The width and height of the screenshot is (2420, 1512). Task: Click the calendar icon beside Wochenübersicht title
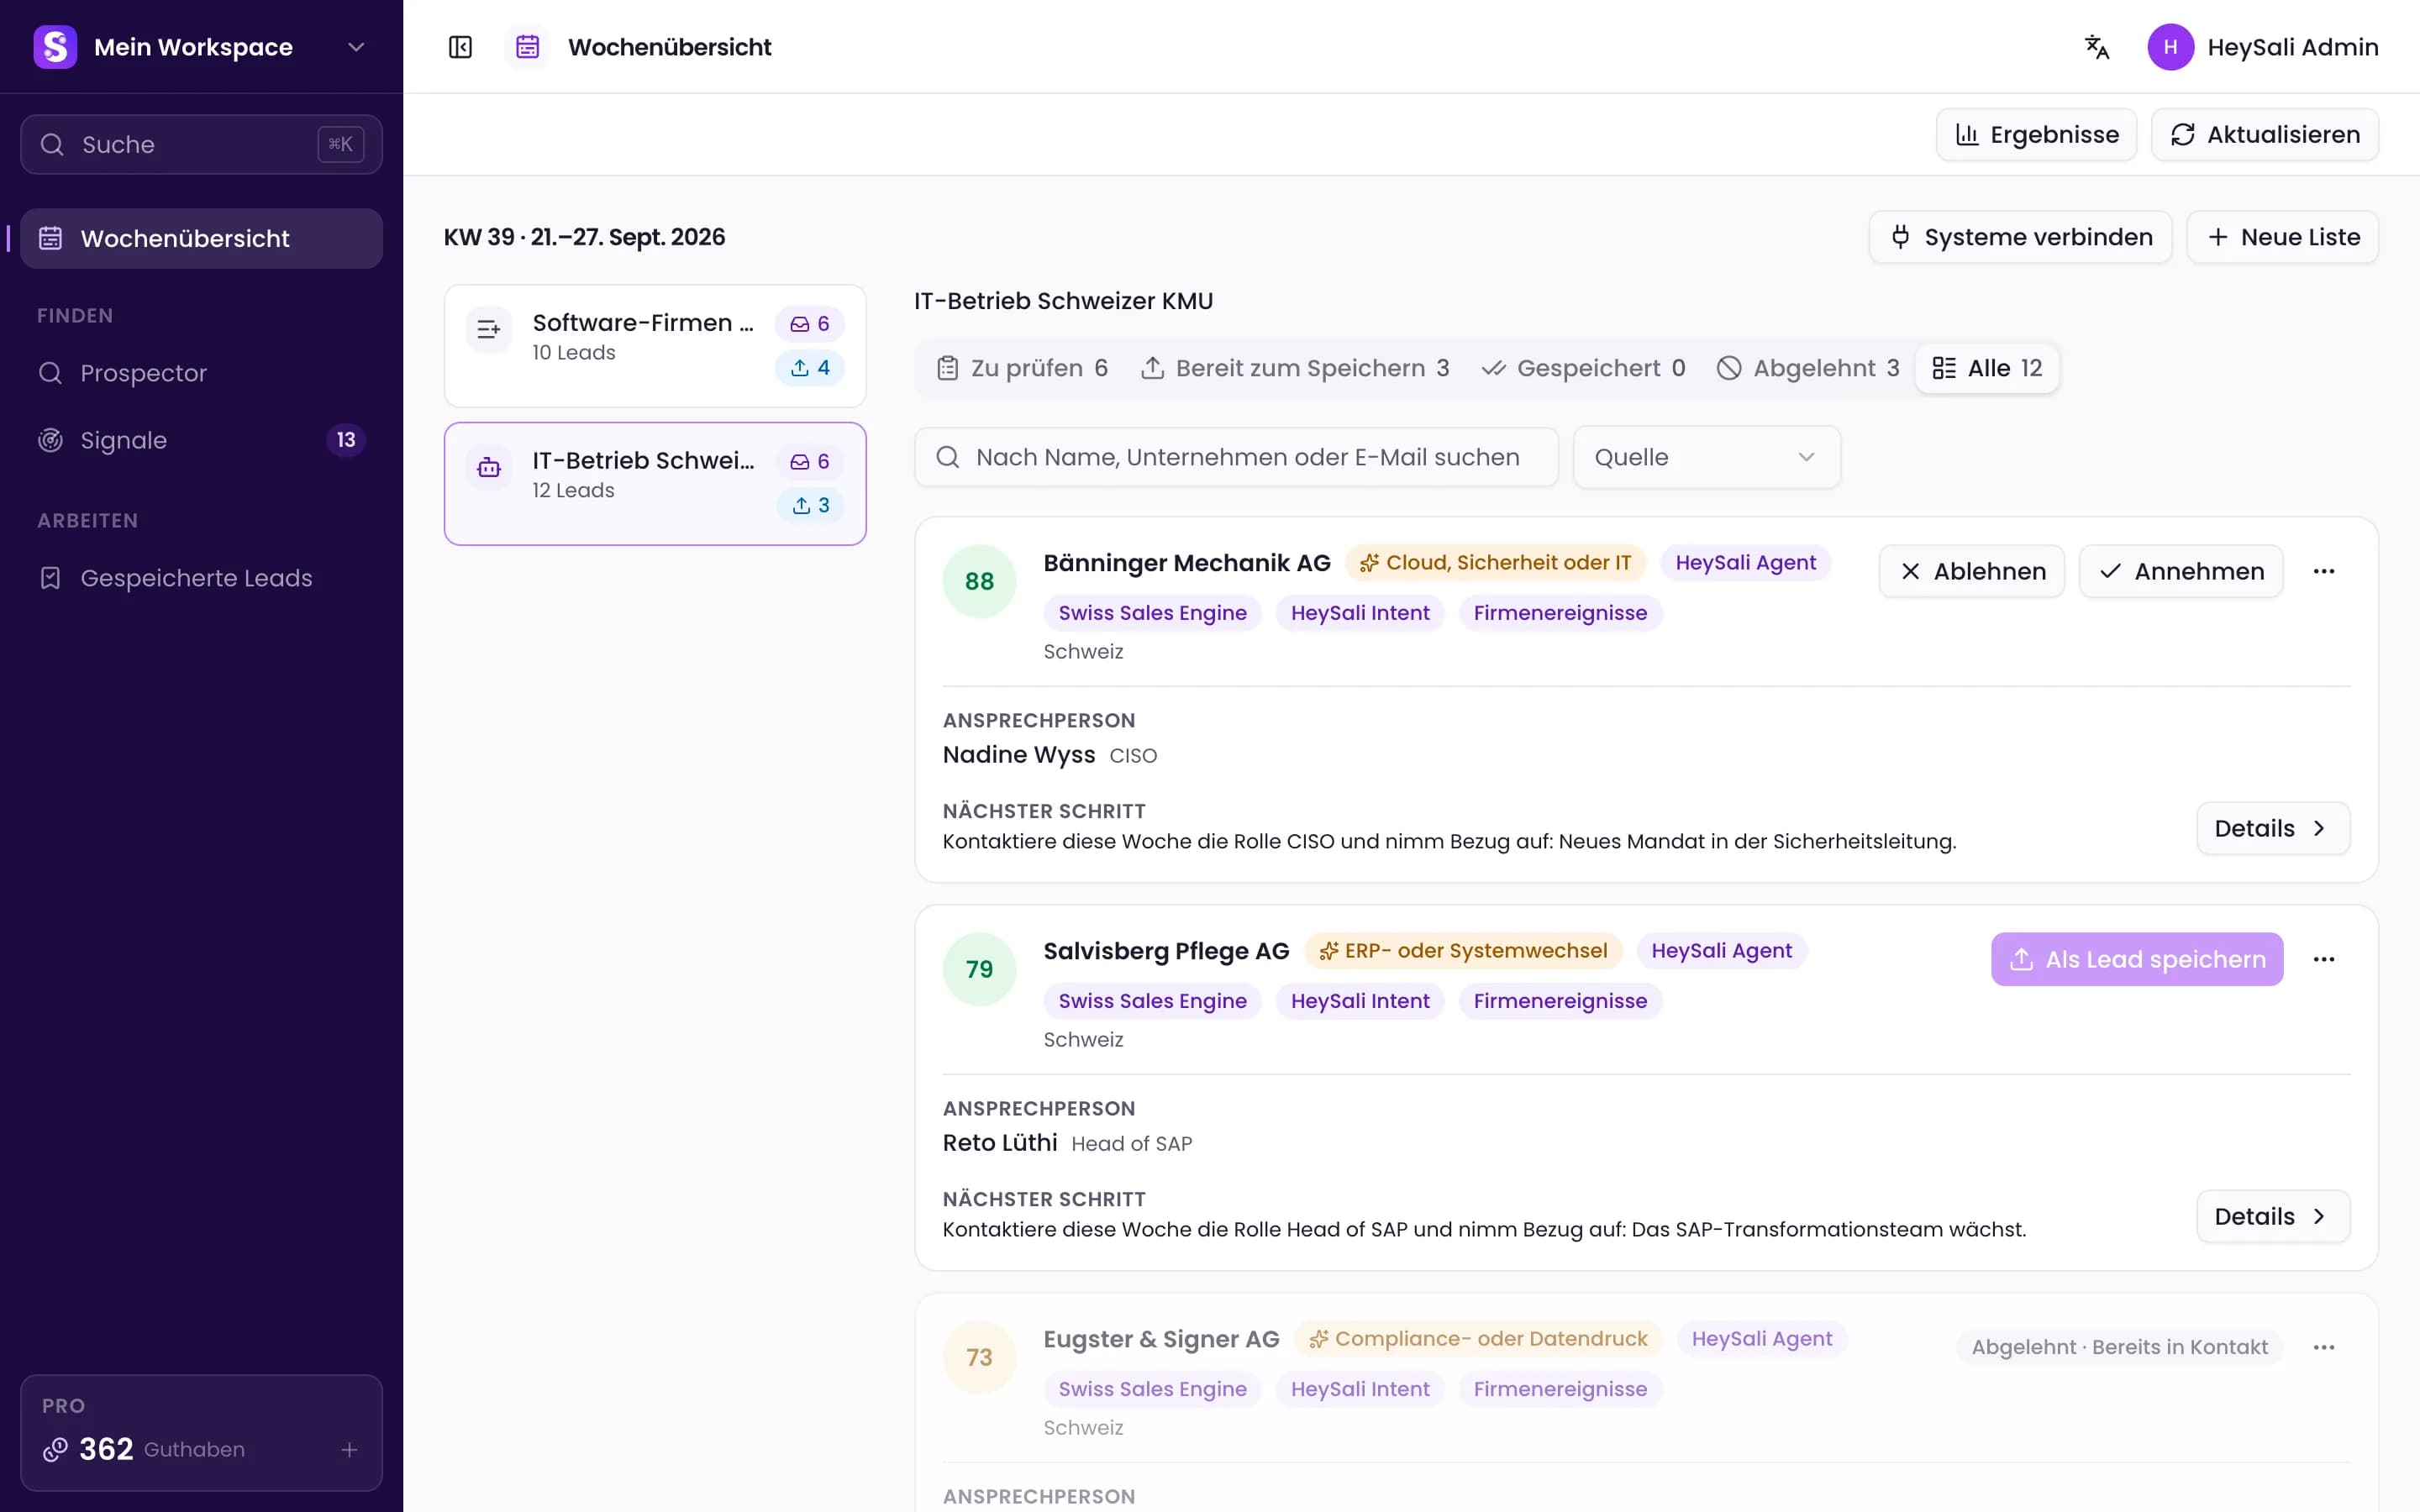click(527, 47)
